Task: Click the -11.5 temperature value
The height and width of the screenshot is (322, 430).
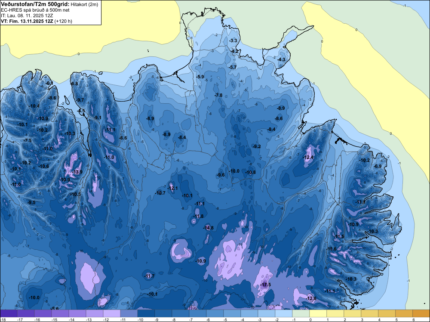Action: pos(339,237)
